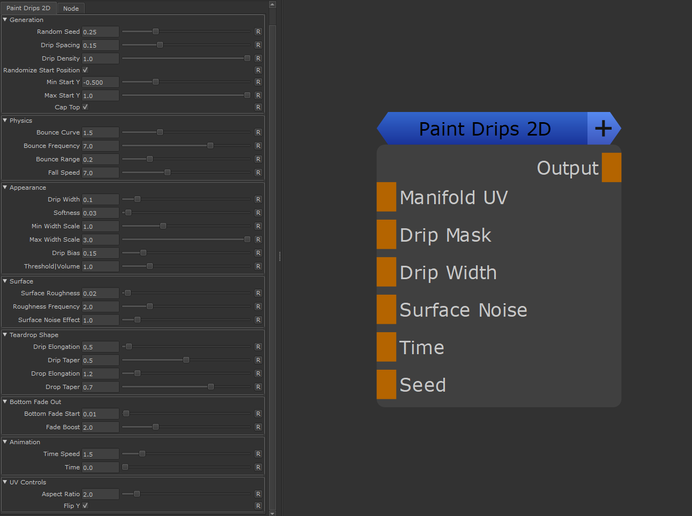Image resolution: width=692 pixels, height=516 pixels.
Task: Collapse the Teardrop Shape section
Action: tap(5, 335)
